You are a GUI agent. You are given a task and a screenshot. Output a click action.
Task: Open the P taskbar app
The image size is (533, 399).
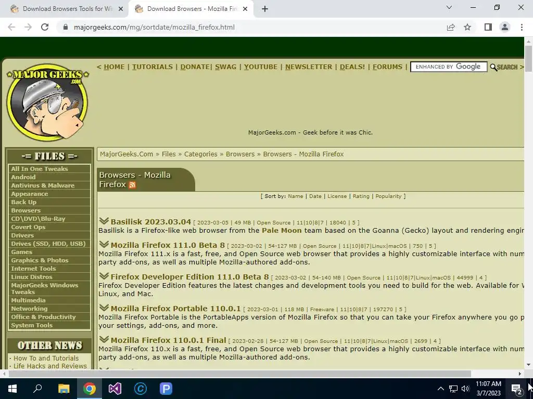(x=166, y=389)
